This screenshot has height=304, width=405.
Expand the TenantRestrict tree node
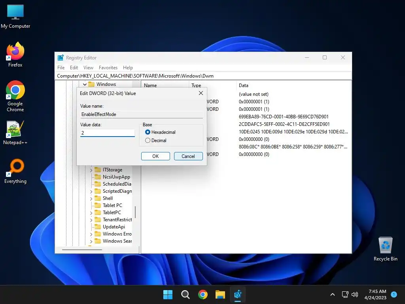[x=91, y=220]
